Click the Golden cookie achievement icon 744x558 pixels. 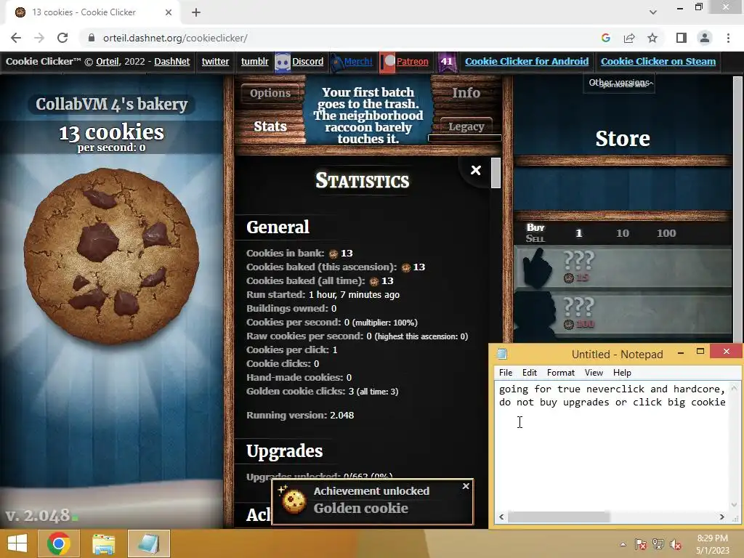coord(294,501)
